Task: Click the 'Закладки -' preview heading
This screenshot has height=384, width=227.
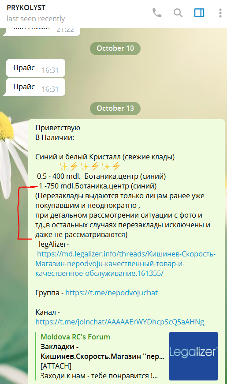Action: [60, 347]
